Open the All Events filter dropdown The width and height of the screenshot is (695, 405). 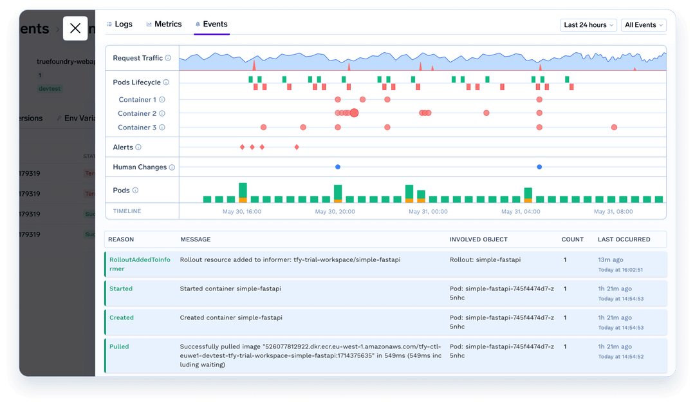(644, 24)
